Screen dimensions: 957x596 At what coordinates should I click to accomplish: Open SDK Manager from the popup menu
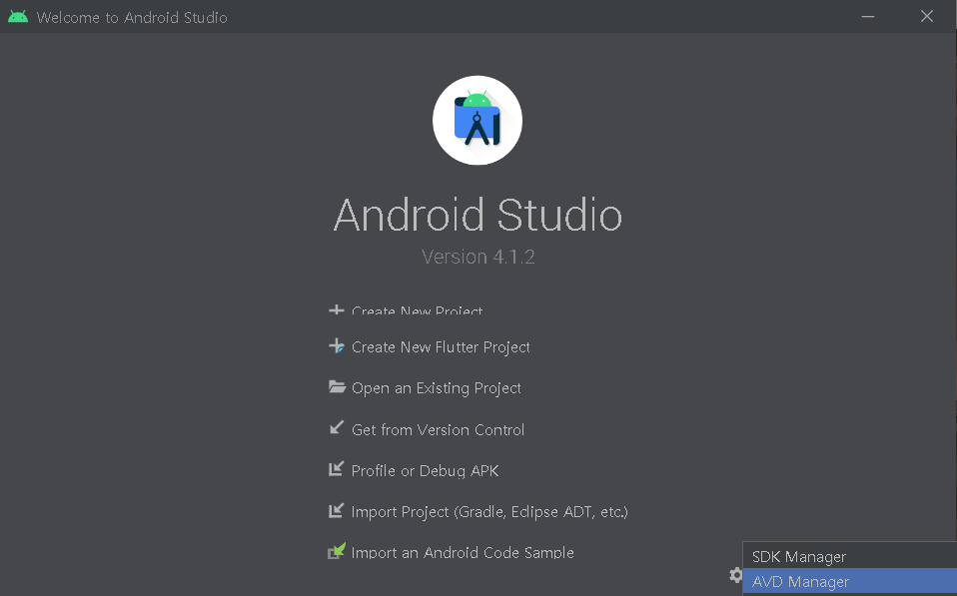coord(849,556)
